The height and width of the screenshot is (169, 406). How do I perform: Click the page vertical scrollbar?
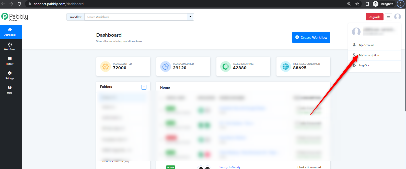point(405,60)
